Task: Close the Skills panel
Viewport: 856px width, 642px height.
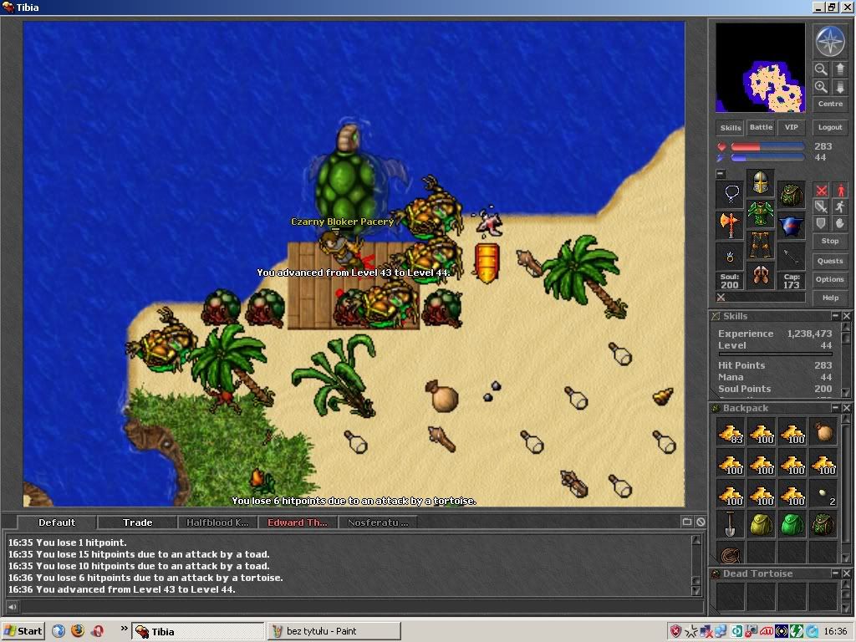Action: point(846,316)
